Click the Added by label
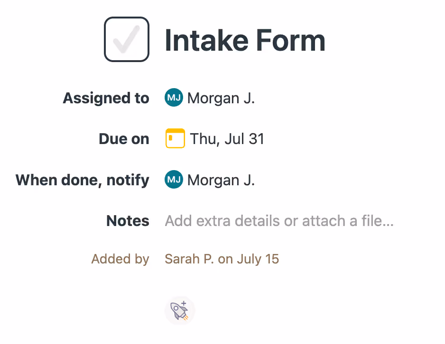 [x=120, y=259]
